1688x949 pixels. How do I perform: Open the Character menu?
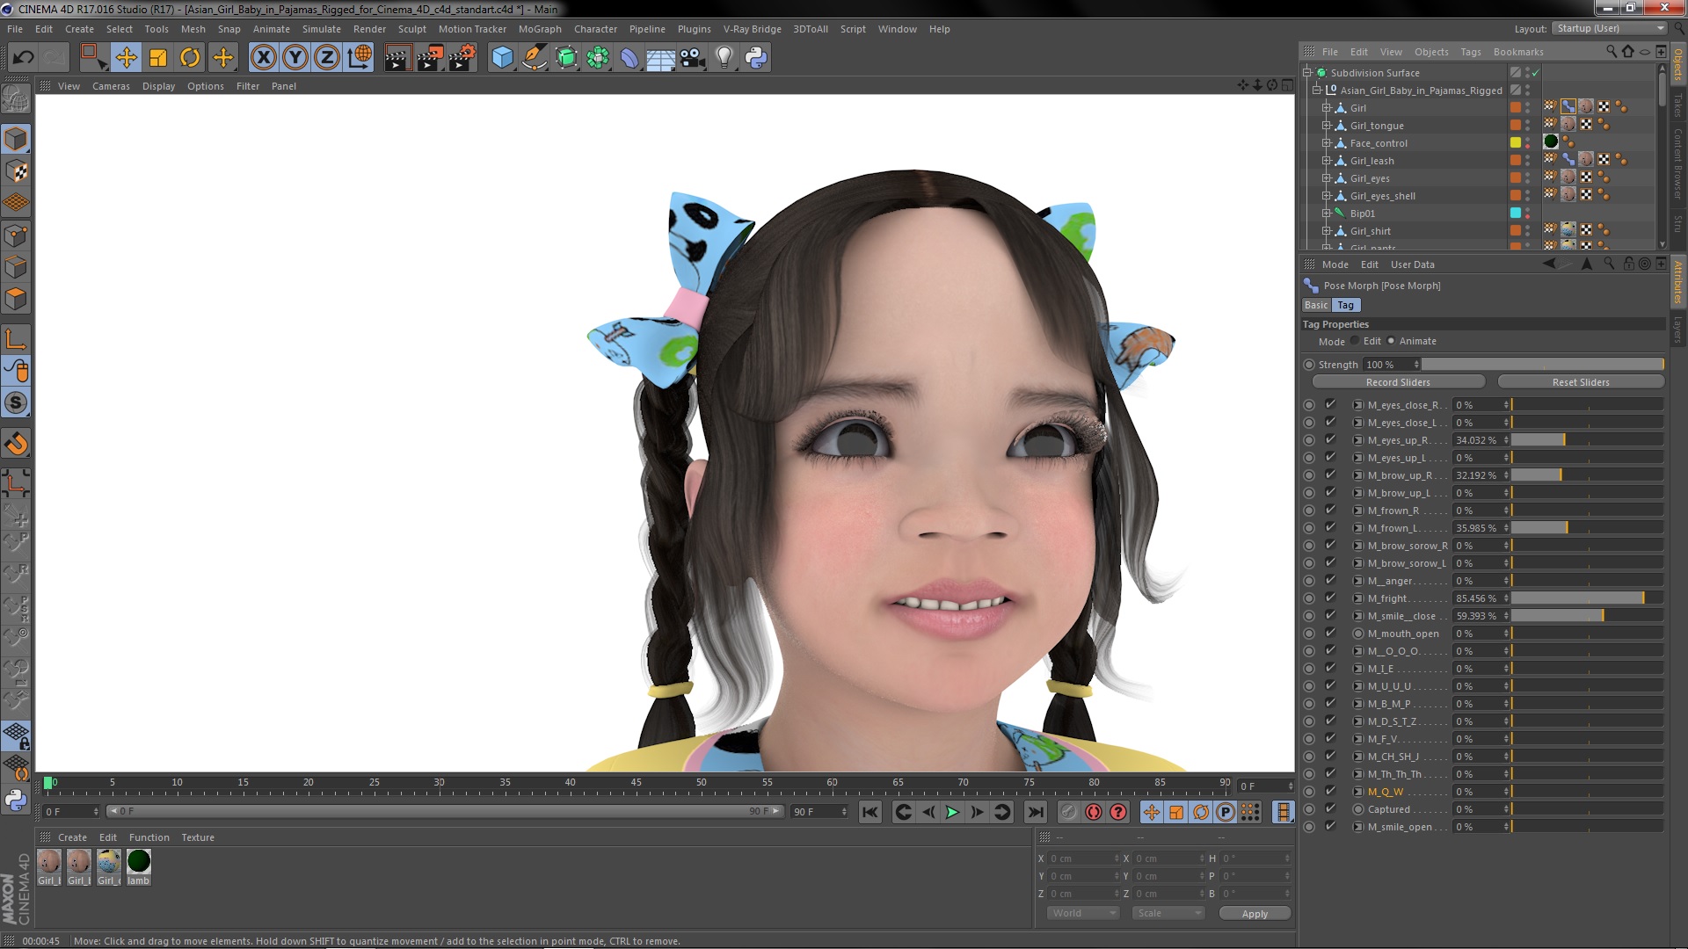coord(595,29)
